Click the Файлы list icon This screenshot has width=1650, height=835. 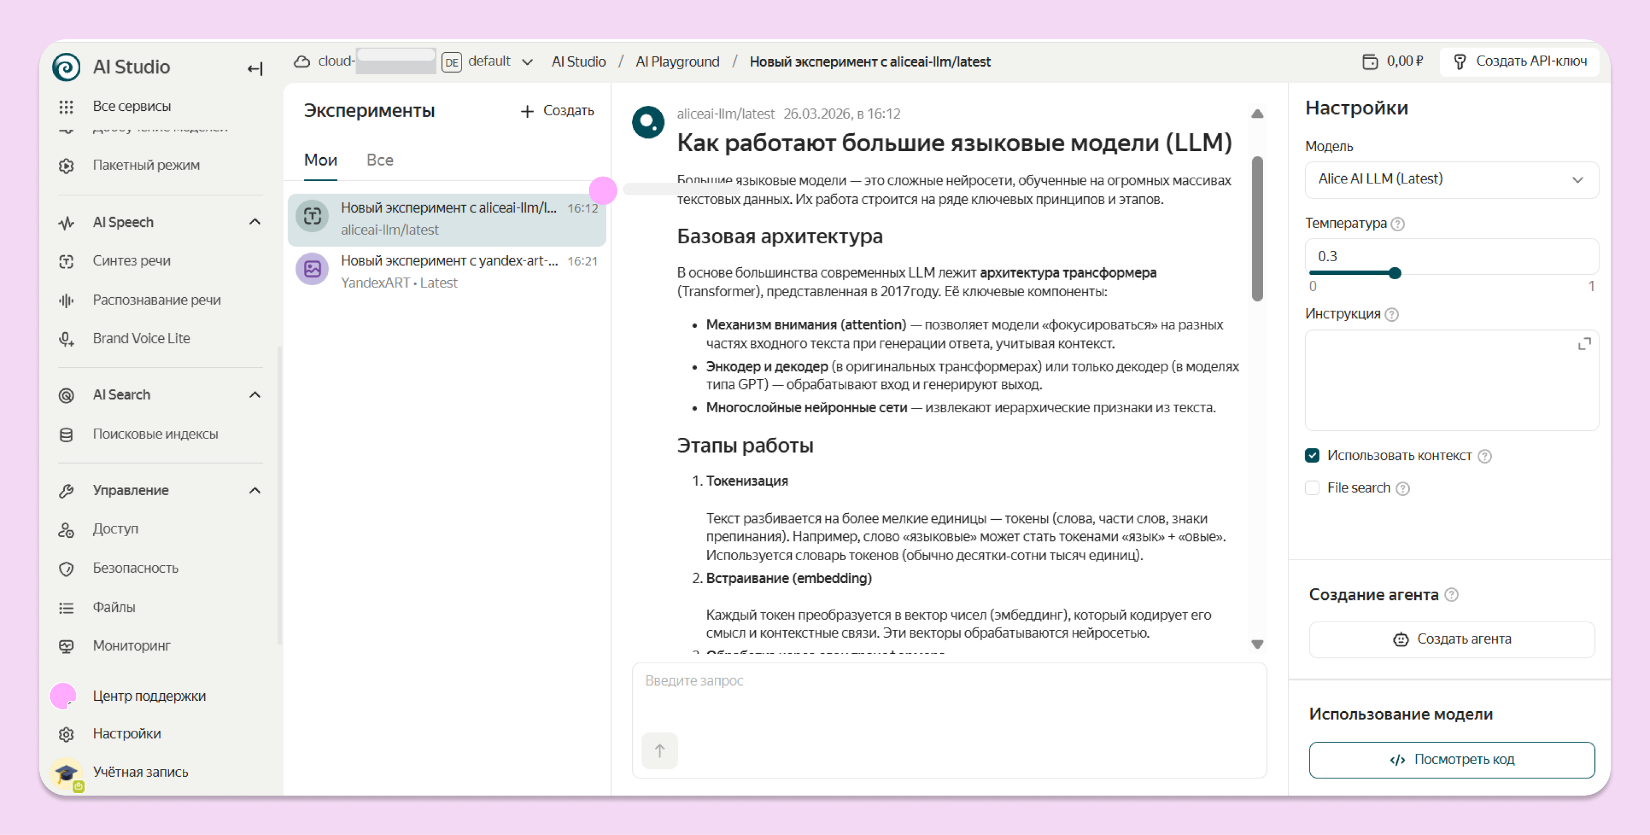click(66, 608)
